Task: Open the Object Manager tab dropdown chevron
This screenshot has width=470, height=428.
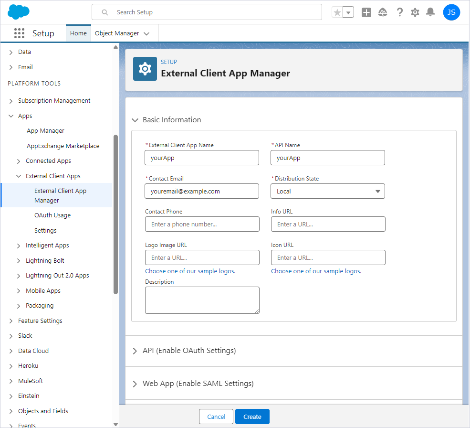Action: click(x=146, y=33)
